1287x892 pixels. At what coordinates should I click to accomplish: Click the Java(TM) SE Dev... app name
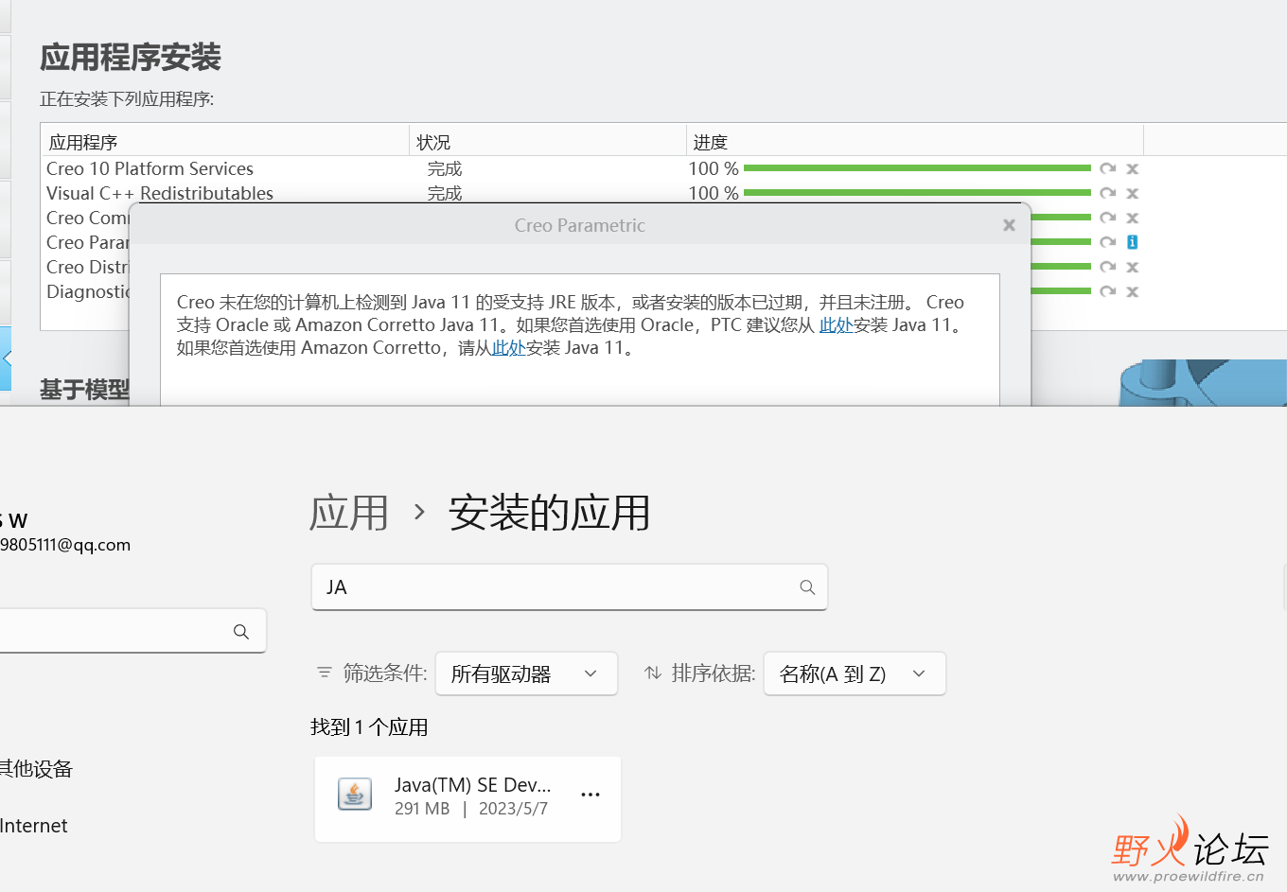[472, 785]
